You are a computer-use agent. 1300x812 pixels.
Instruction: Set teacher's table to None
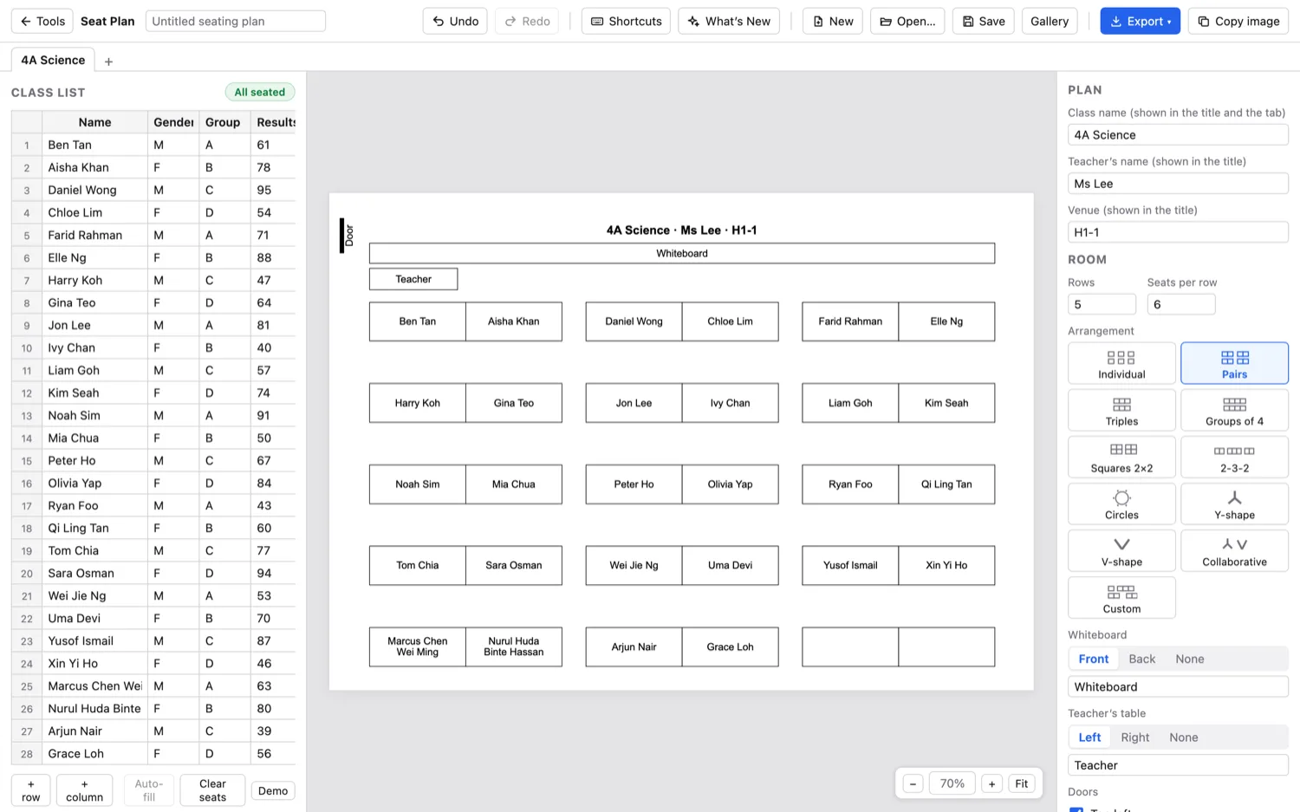coord(1183,737)
